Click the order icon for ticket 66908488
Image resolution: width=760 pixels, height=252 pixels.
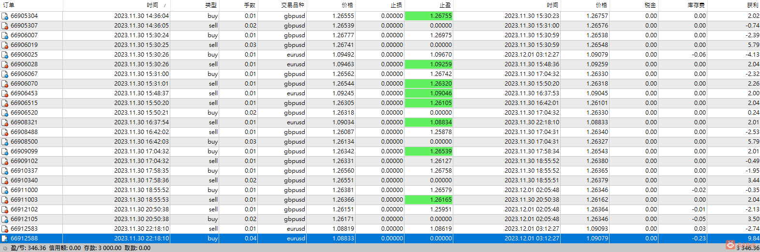5,132
